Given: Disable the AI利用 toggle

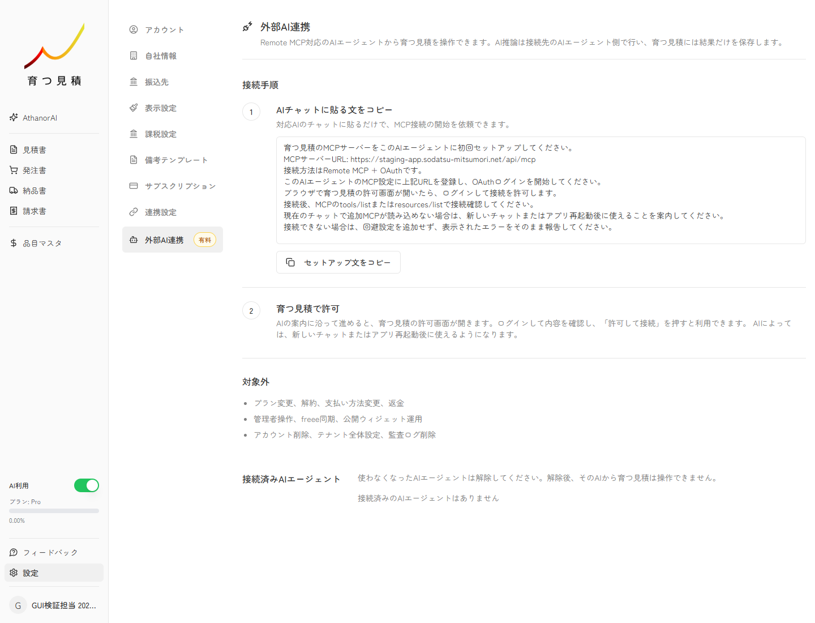Looking at the screenshot, I should 86,485.
